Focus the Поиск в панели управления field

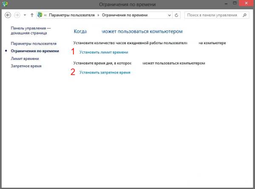click(212, 15)
